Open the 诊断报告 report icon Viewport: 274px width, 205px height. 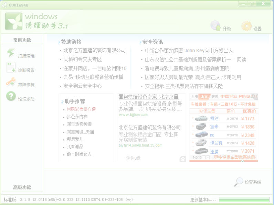pyautogui.click(x=11, y=67)
